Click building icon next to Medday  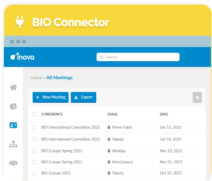click(109, 151)
